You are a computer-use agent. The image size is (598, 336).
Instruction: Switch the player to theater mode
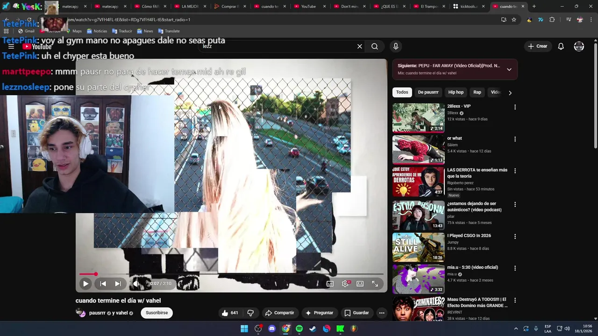[x=360, y=284]
